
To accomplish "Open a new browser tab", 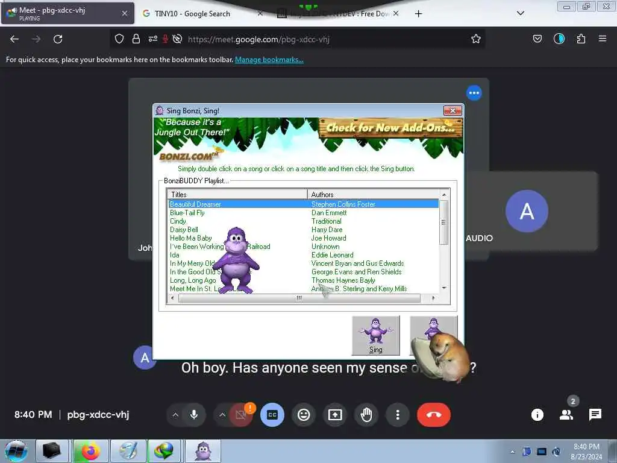I will click(x=418, y=13).
